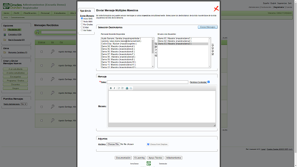Uncheck the Permiso Contestar checkbox
The height and width of the screenshot is (167, 297).
click(208, 82)
